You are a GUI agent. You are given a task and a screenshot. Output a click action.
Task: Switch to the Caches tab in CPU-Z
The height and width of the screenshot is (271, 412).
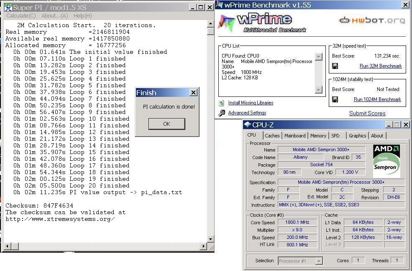point(272,136)
